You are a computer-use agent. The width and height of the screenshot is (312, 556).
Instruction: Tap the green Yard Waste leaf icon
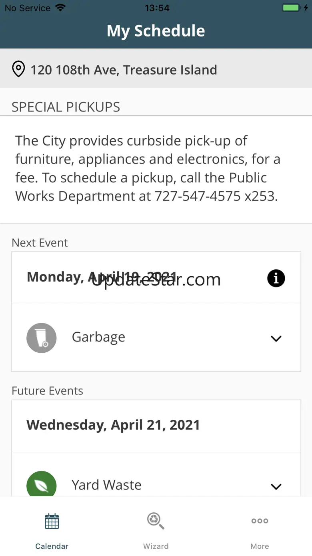[42, 485]
